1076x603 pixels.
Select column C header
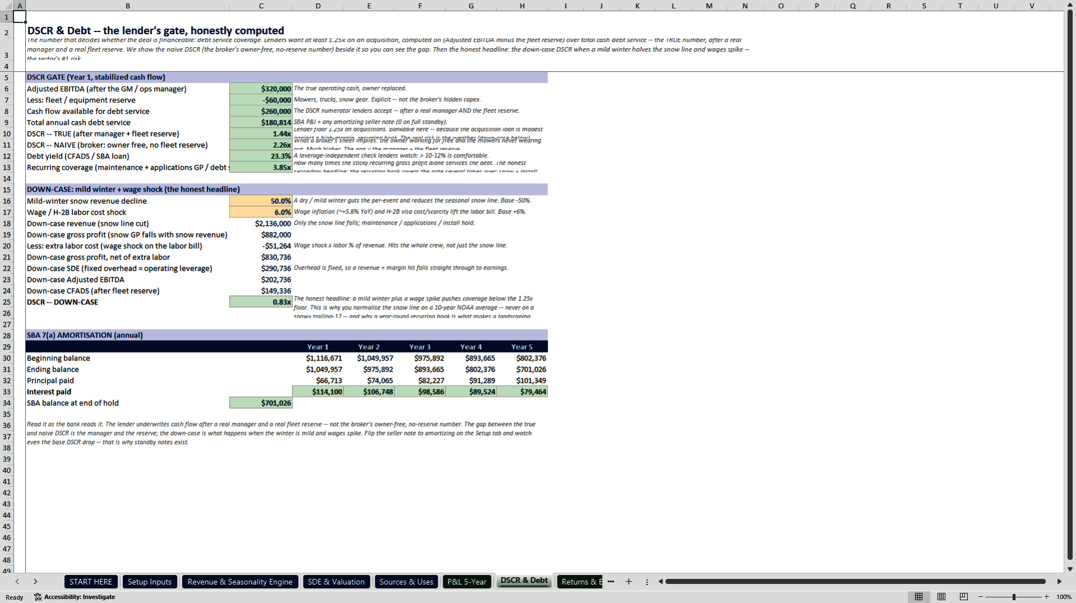[x=261, y=6]
